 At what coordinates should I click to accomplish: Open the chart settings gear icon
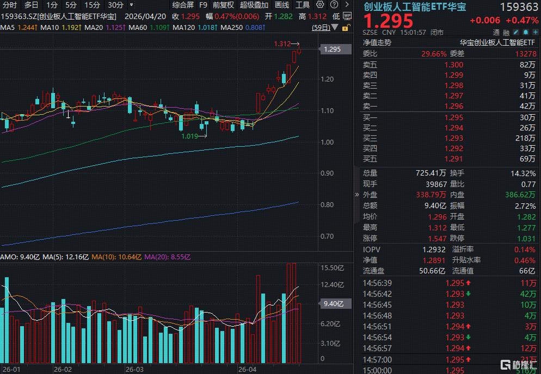click(x=320, y=5)
